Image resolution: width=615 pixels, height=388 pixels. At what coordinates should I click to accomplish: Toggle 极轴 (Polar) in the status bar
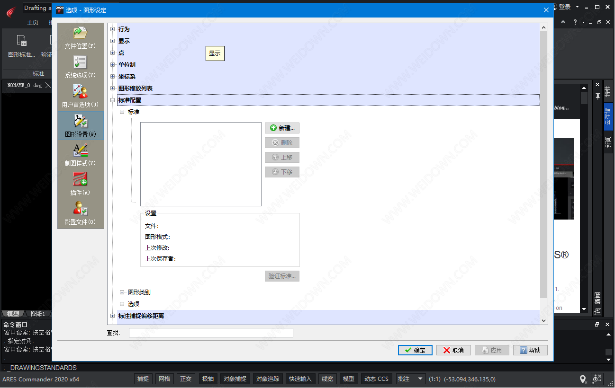coord(208,379)
